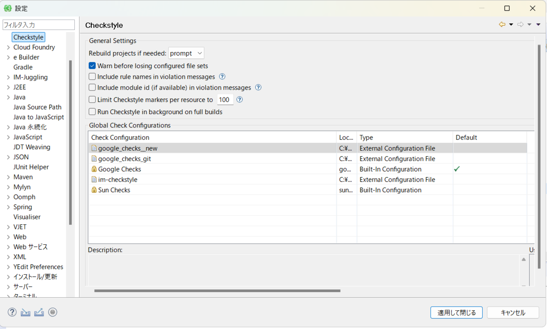
Task: Enable Run Checkstyle in background on full builds
Action: (92, 112)
